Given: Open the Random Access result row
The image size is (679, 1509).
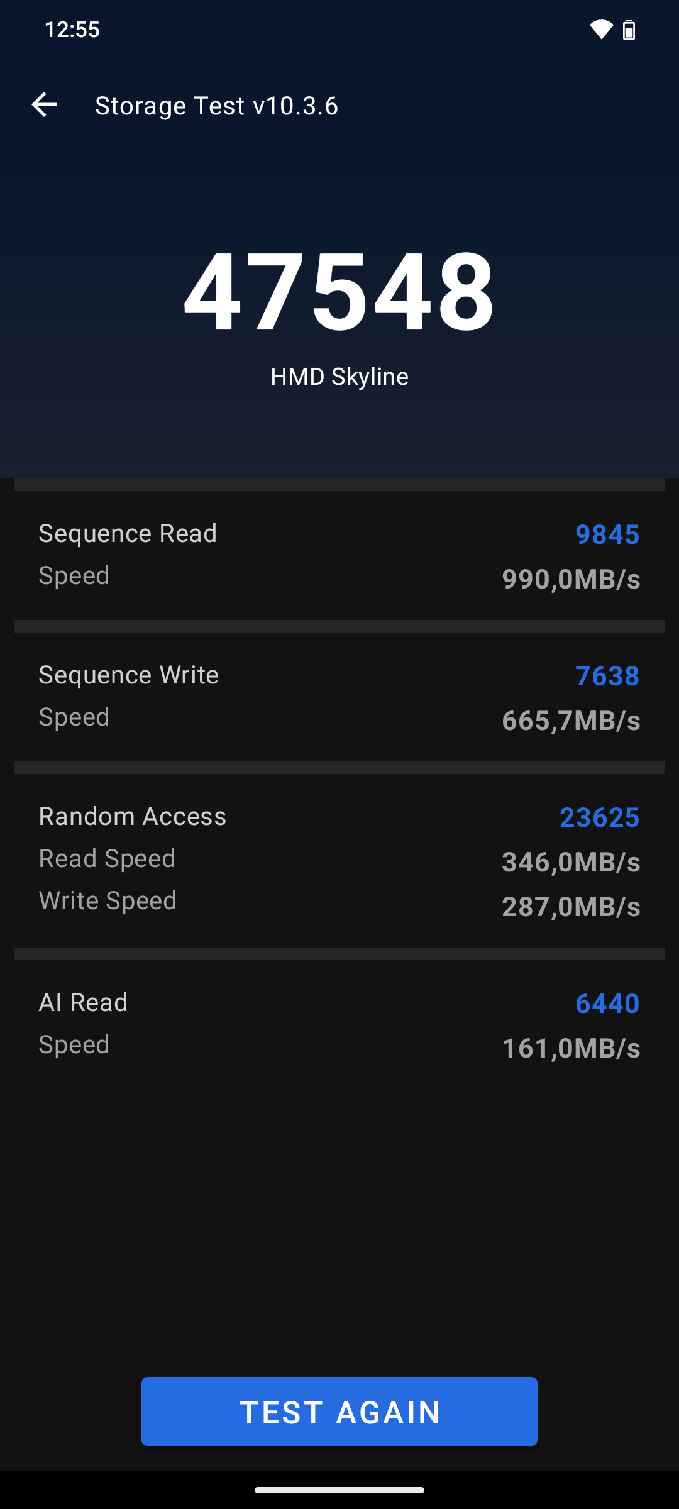Looking at the screenshot, I should pos(339,861).
